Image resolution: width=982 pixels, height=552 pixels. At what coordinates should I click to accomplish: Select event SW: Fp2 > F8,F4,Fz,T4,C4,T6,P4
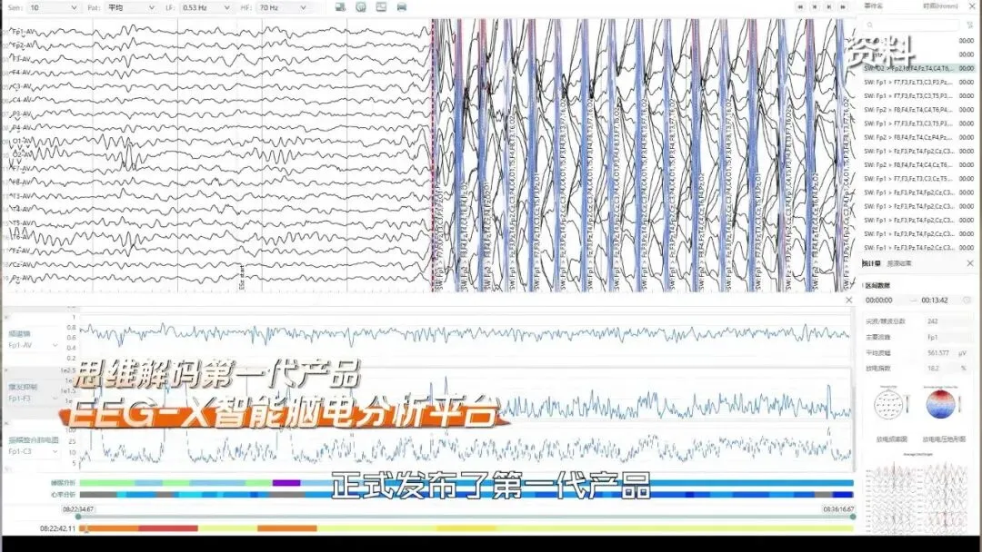(x=918, y=109)
